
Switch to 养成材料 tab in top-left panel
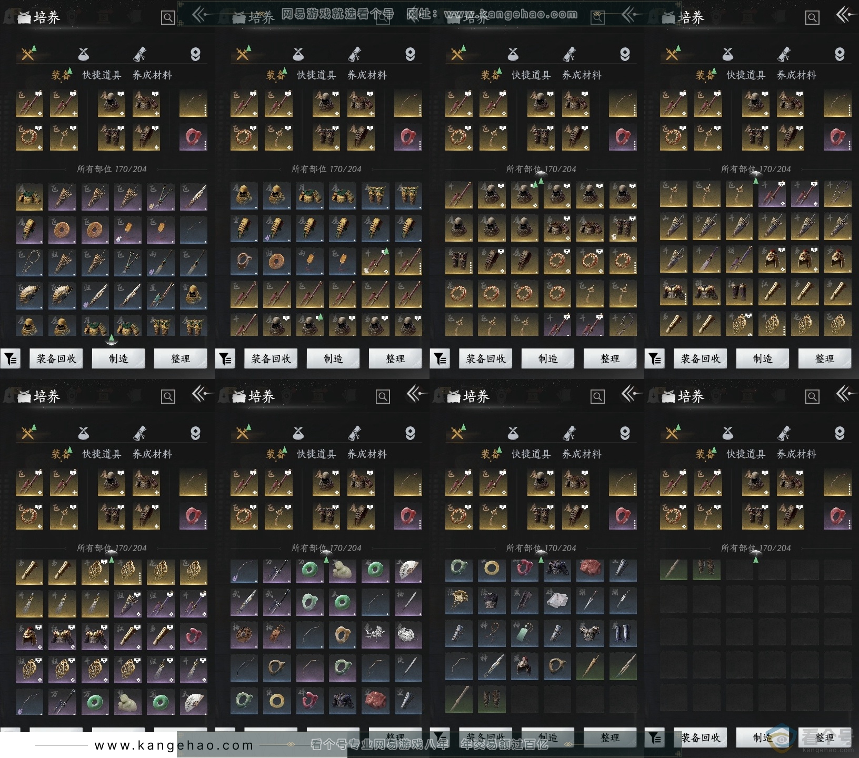(152, 75)
